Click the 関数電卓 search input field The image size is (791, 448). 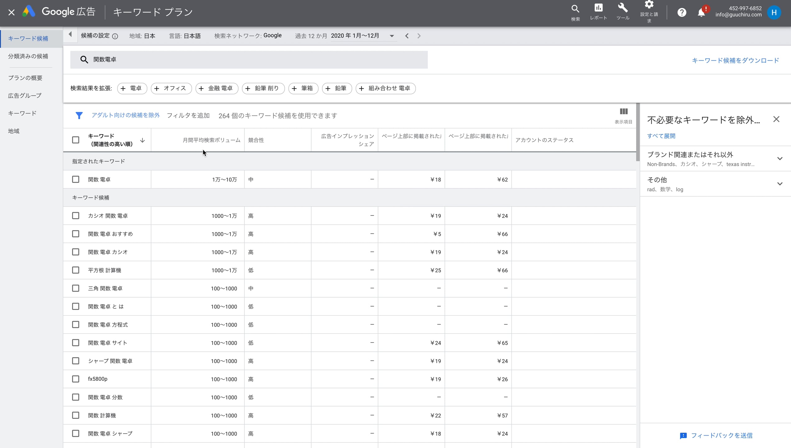218,59
